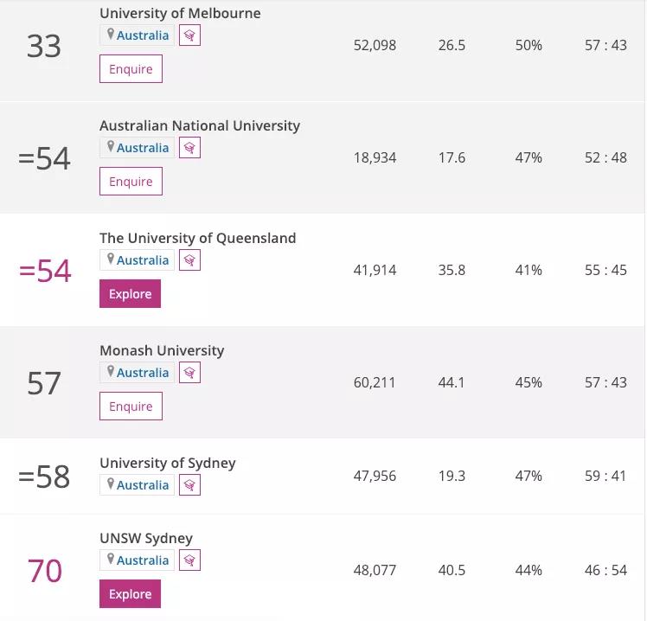The width and height of the screenshot is (647, 621).
Task: Open University of Sydney title link
Action: point(168,463)
